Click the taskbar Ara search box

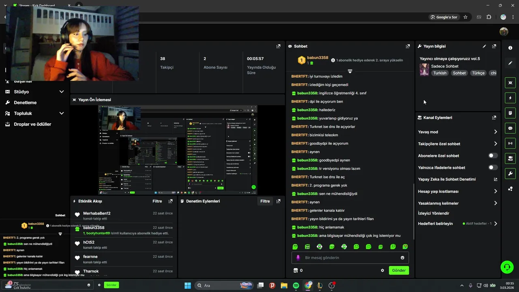pos(223,286)
